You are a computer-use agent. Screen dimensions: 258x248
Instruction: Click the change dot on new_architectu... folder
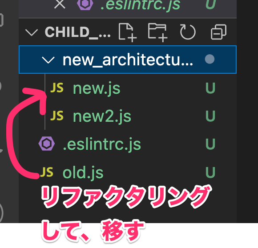(x=210, y=59)
